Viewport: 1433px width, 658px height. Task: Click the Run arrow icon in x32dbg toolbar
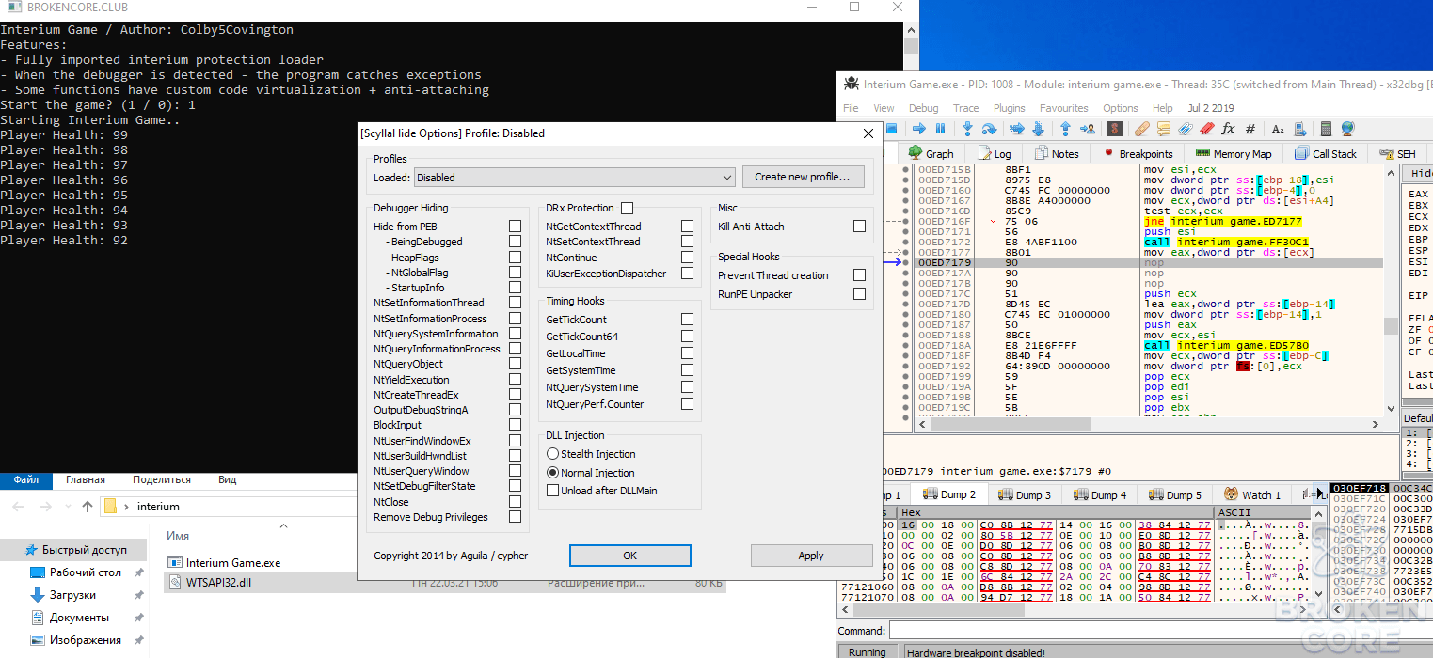click(919, 129)
